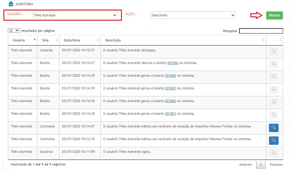
Task: Click the magnifier icon in the 'logou' row
Action: tap(273, 153)
